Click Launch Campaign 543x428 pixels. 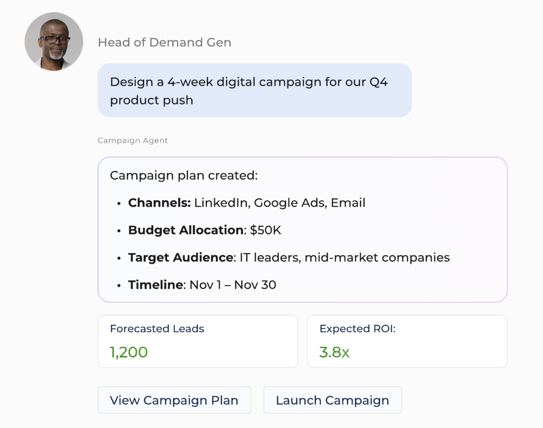[x=332, y=400]
